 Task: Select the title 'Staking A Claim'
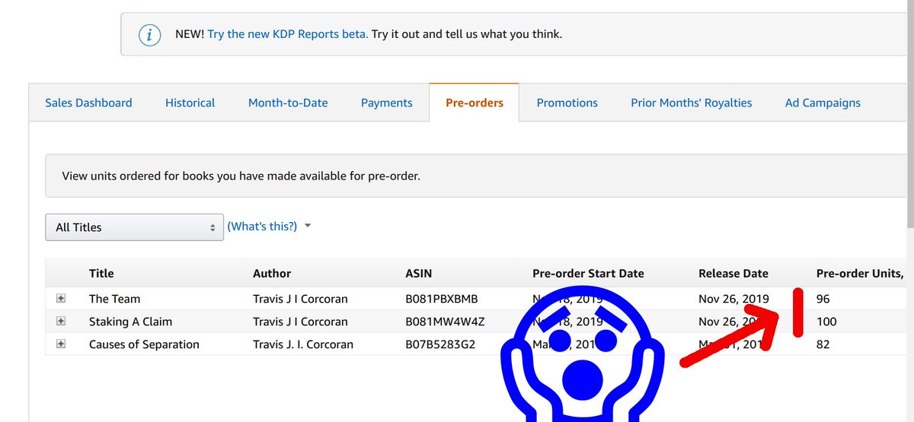(x=132, y=322)
